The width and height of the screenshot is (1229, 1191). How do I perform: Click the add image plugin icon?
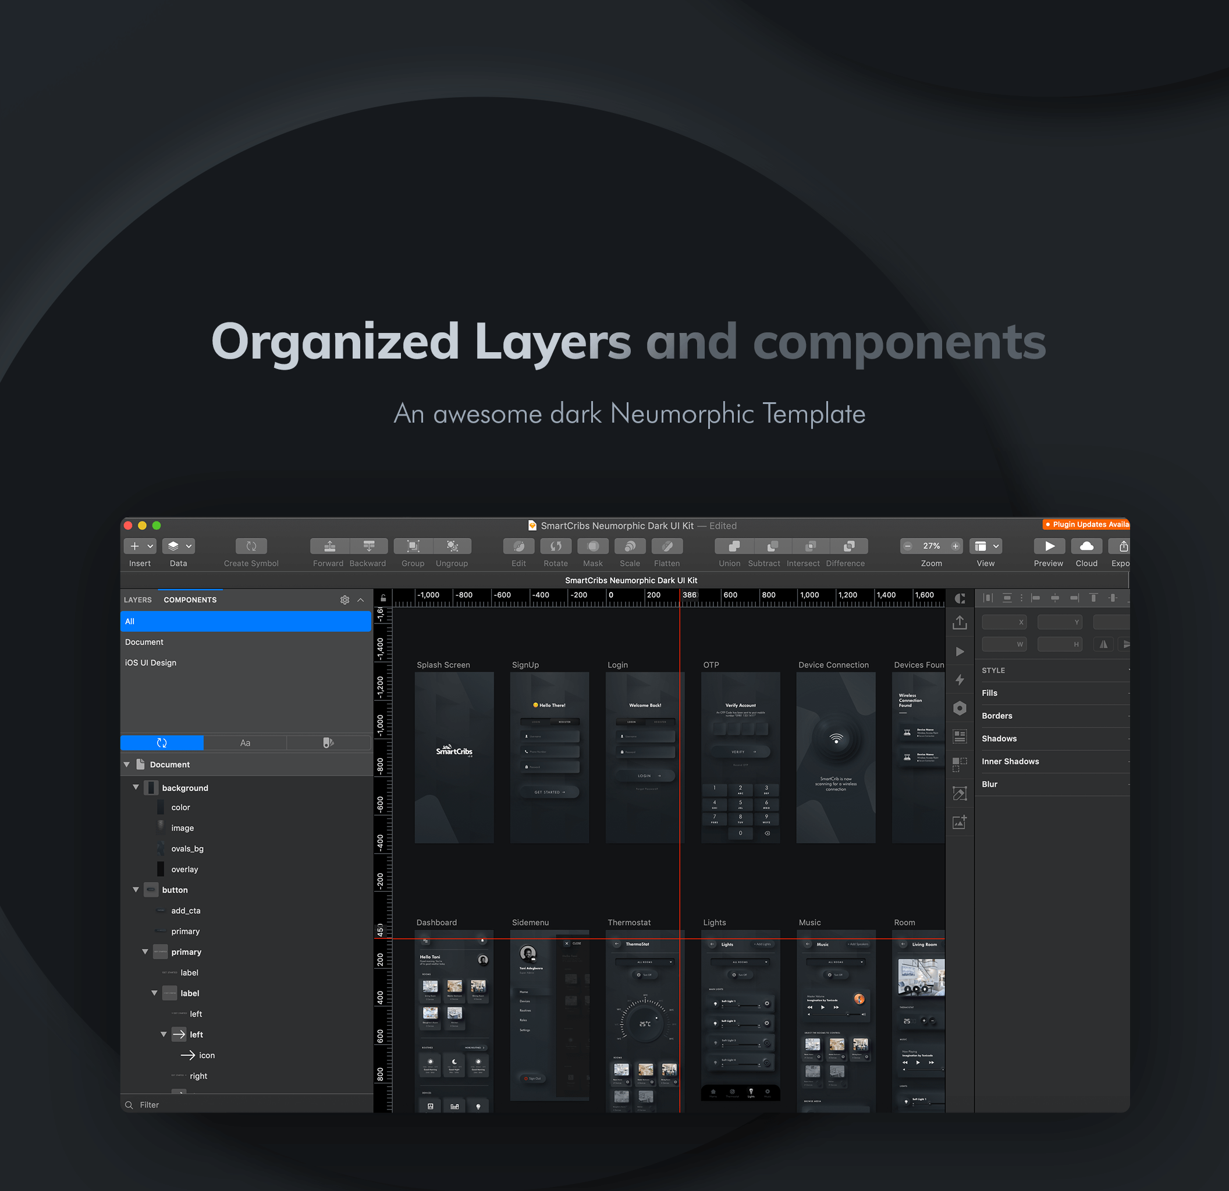960,822
